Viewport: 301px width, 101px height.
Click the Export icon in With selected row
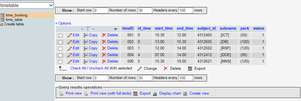pos(190,69)
